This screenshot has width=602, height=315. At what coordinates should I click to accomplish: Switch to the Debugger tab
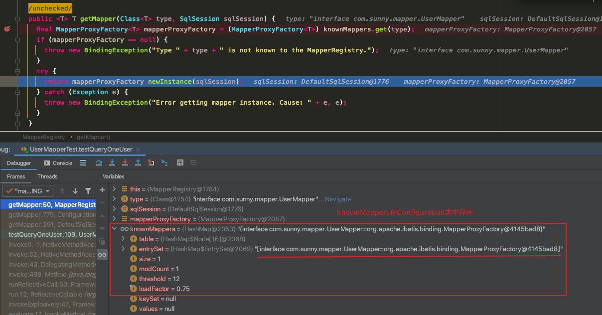pos(19,163)
